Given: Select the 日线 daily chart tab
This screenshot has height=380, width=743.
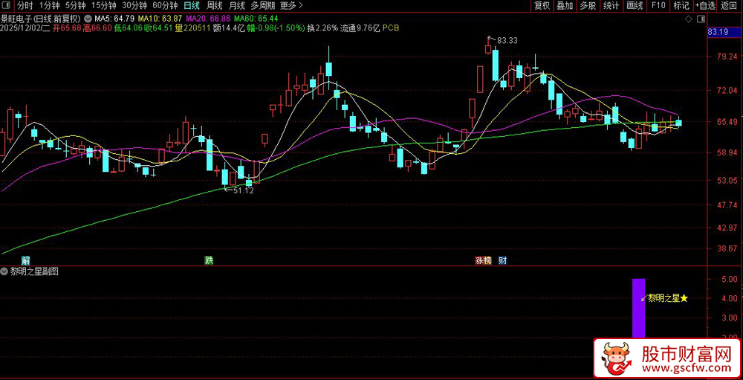Looking at the screenshot, I should [x=192, y=6].
